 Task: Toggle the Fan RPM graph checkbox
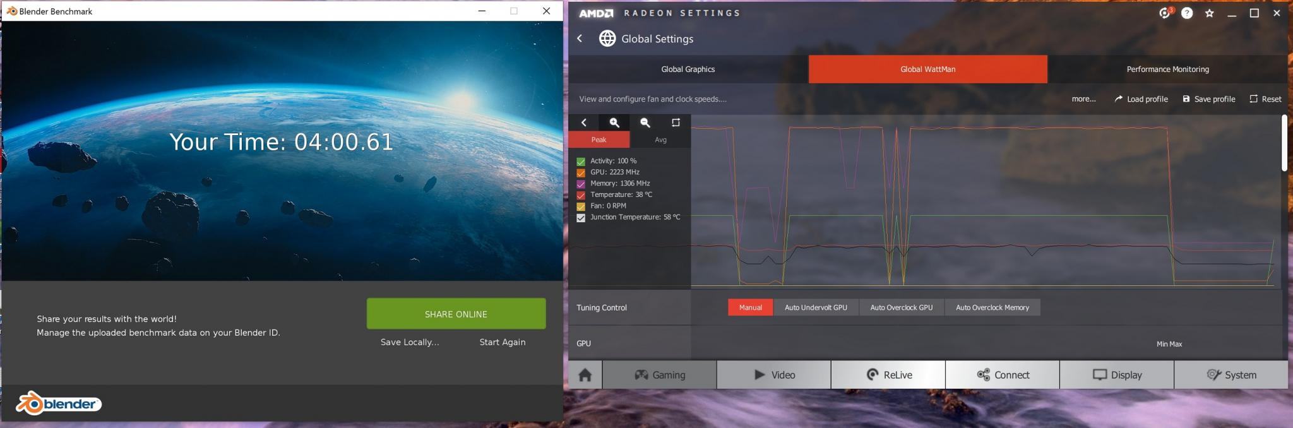pos(581,206)
